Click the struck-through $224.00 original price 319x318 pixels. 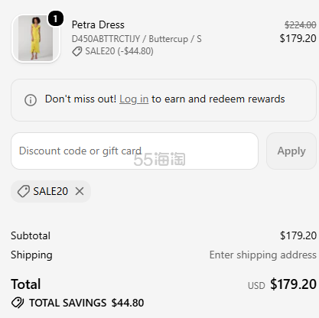(x=301, y=25)
